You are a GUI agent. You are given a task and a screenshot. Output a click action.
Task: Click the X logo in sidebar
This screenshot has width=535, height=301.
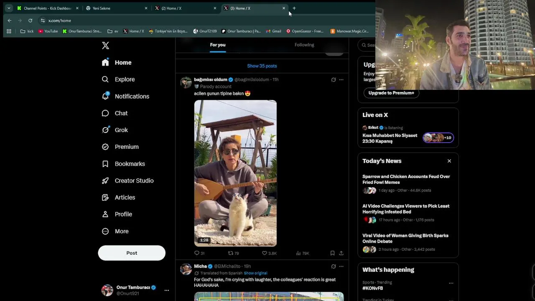(105, 46)
